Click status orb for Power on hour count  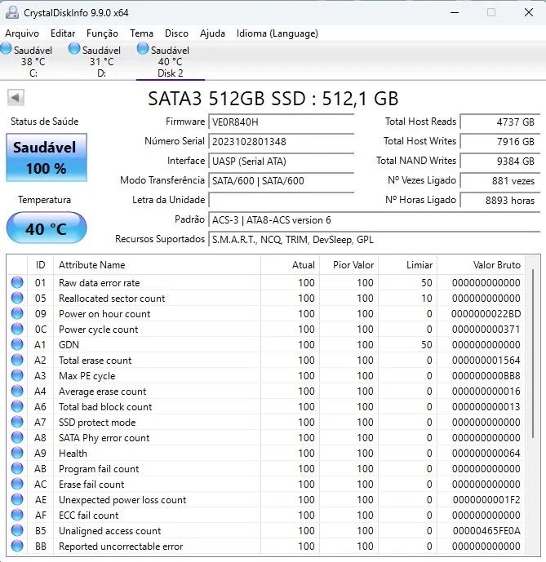tap(17, 313)
